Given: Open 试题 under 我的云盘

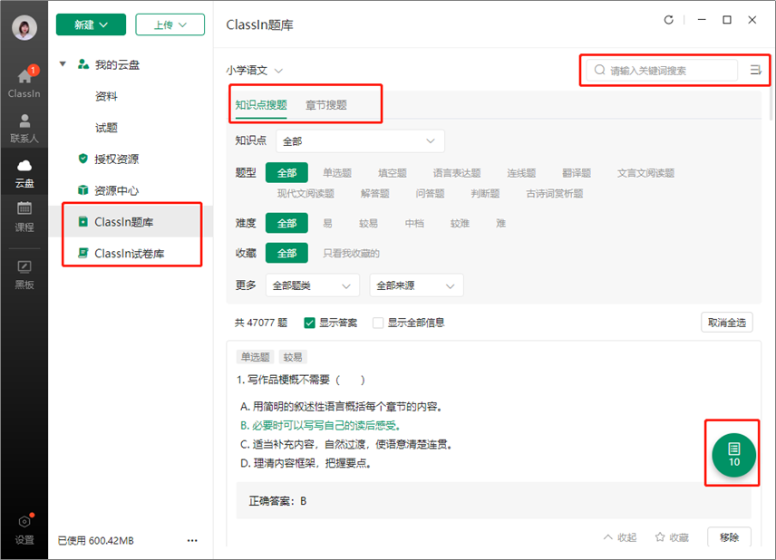Looking at the screenshot, I should click(106, 128).
